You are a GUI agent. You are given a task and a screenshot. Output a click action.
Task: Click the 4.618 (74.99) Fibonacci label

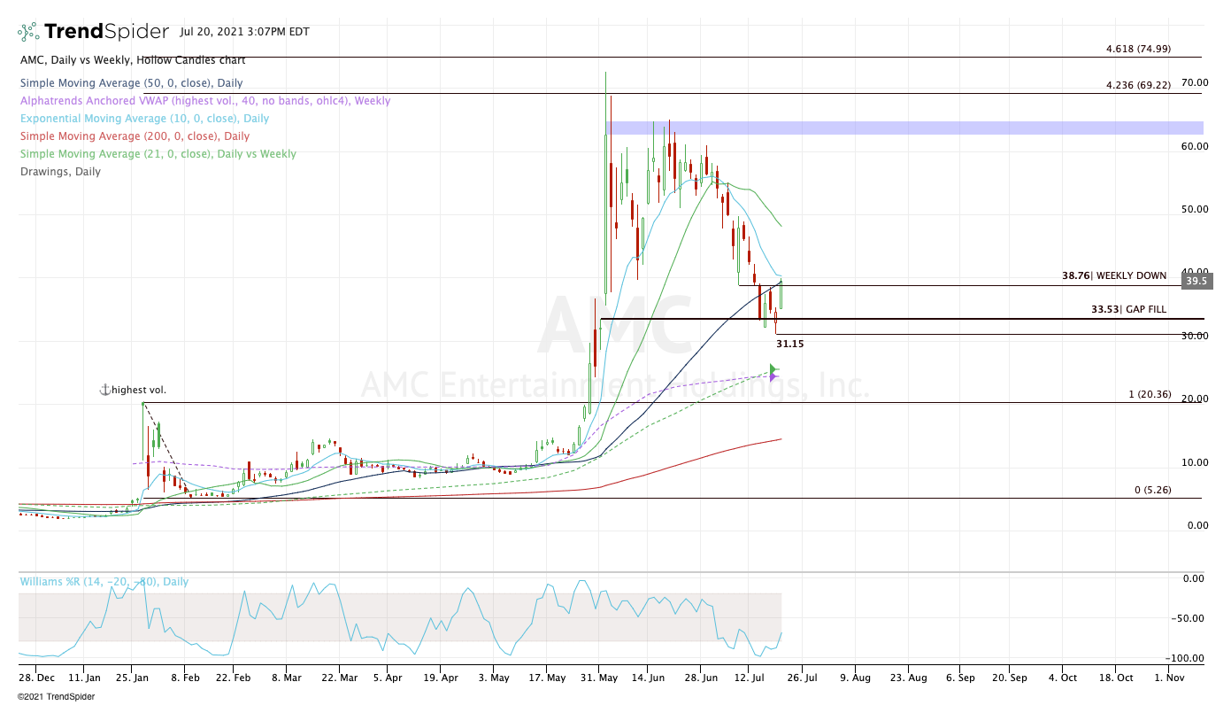click(1138, 50)
